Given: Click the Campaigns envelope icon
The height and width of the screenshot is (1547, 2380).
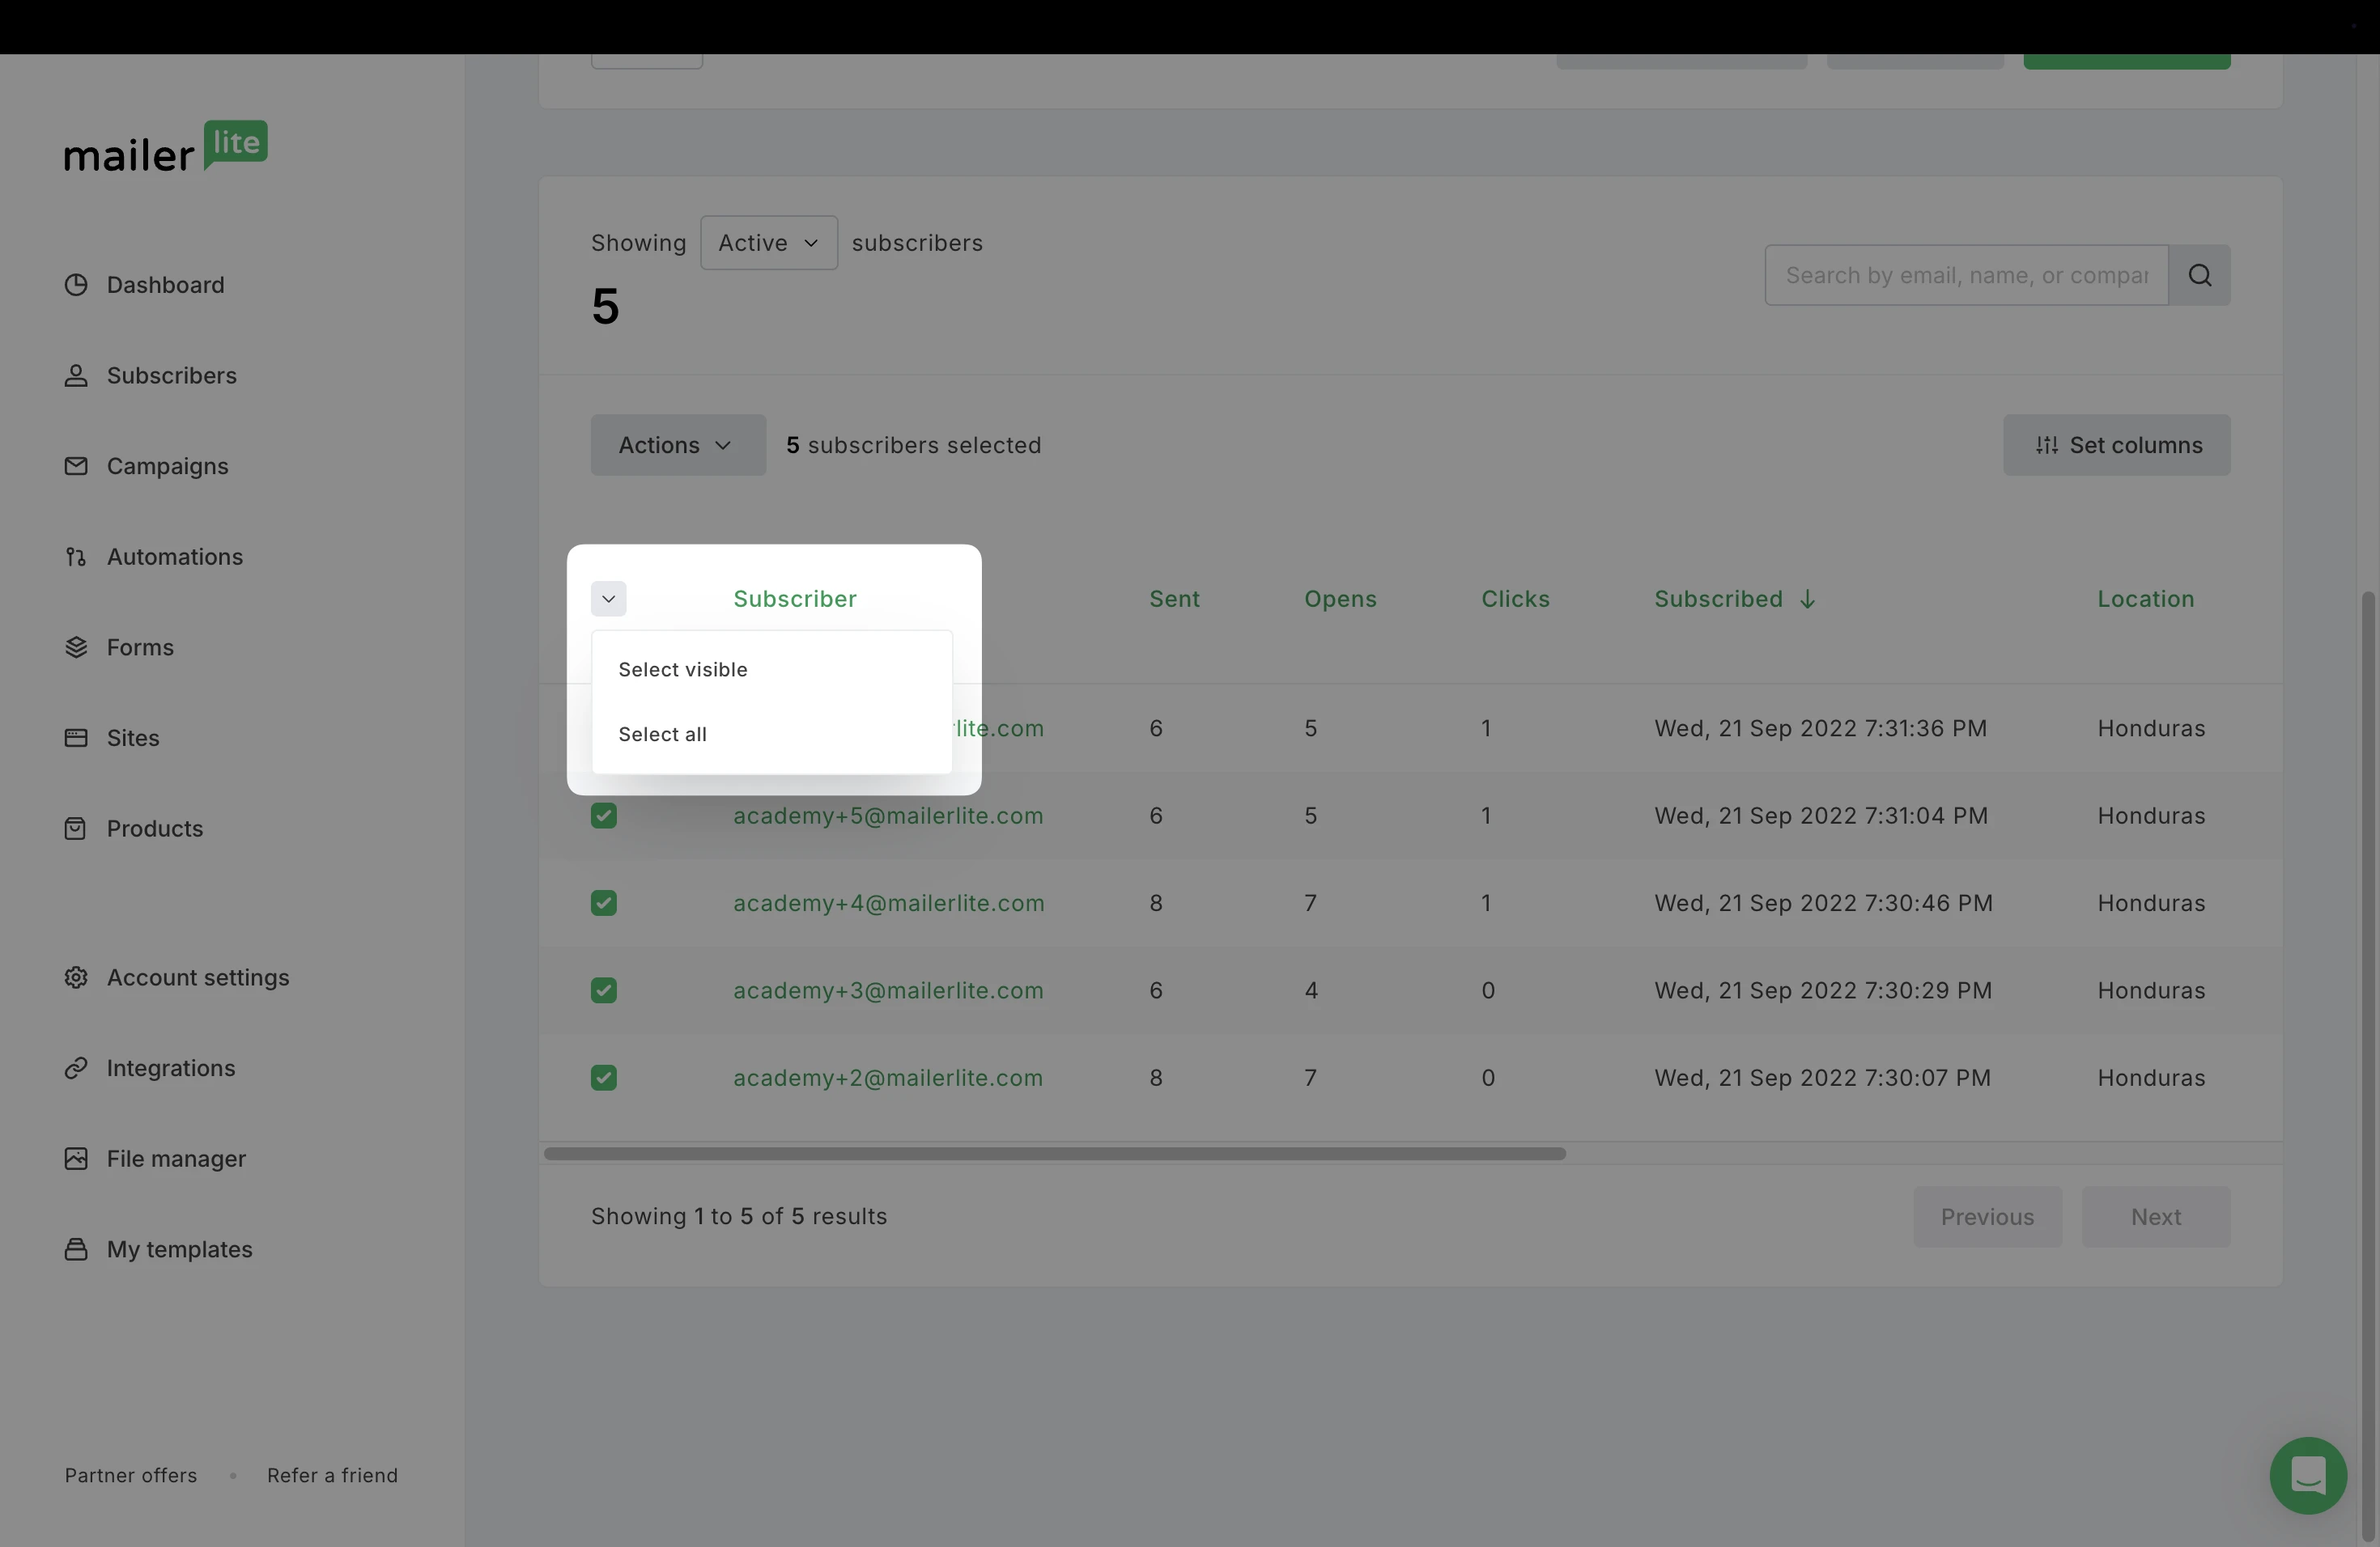Looking at the screenshot, I should 76,466.
